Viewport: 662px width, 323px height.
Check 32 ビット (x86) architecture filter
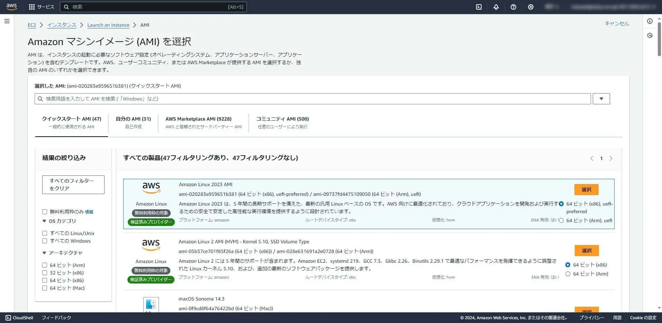click(45, 273)
